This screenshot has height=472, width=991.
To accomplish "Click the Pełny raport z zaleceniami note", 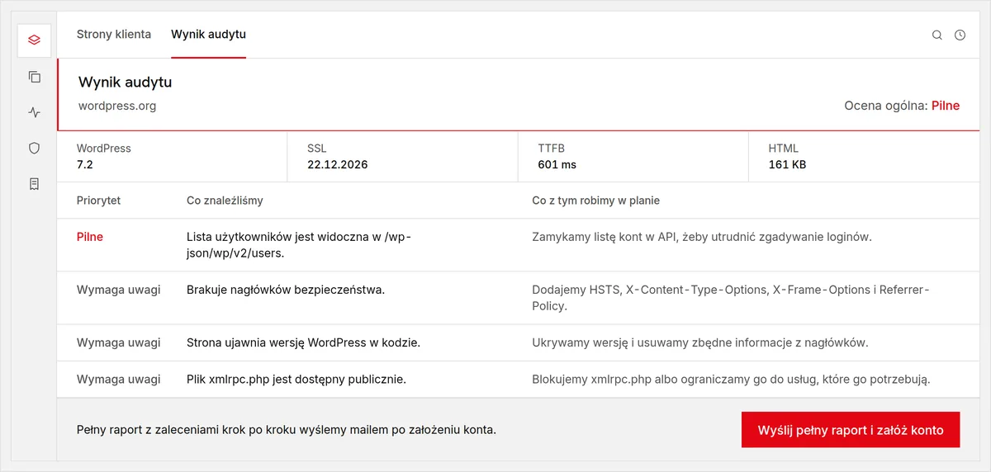I will pos(287,430).
